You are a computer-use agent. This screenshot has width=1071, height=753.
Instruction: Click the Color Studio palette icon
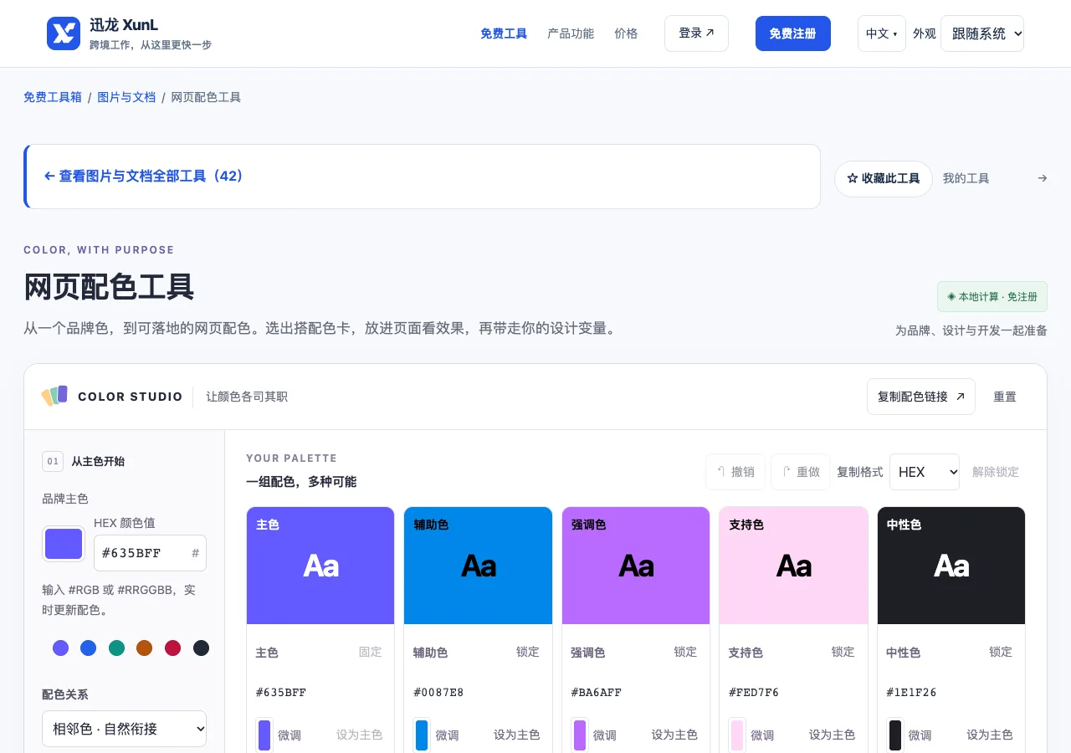tap(55, 396)
